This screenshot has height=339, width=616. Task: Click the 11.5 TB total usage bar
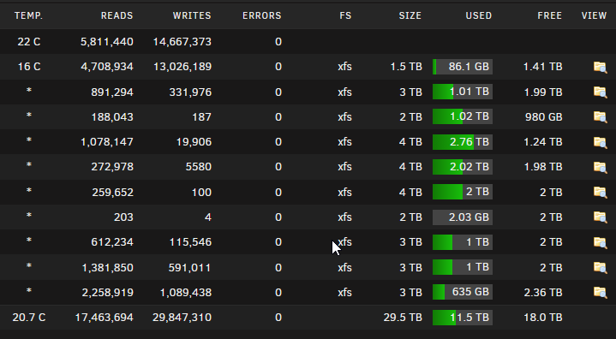tap(463, 318)
